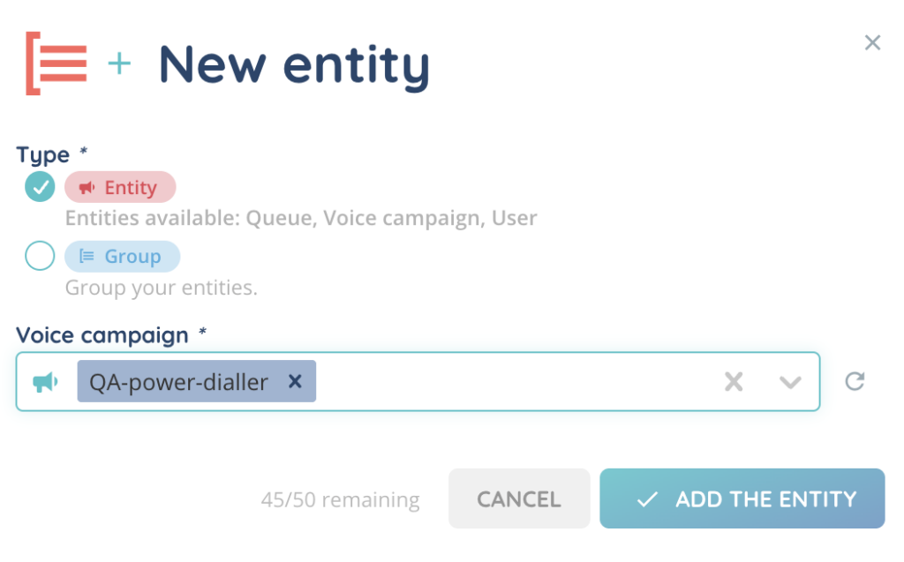904x562 pixels.
Task: Click empty area of Voice campaign field
Action: coord(512,382)
